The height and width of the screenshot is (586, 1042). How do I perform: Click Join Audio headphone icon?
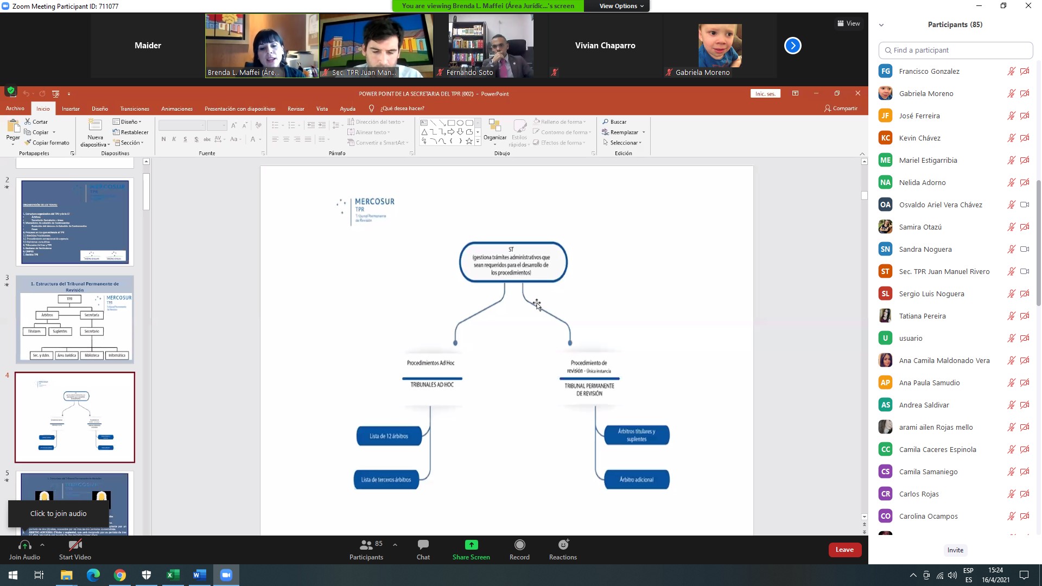pyautogui.click(x=24, y=545)
